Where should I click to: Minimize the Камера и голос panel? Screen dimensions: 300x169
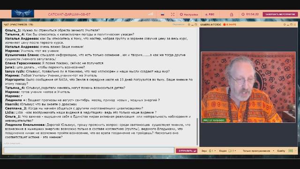288,24
